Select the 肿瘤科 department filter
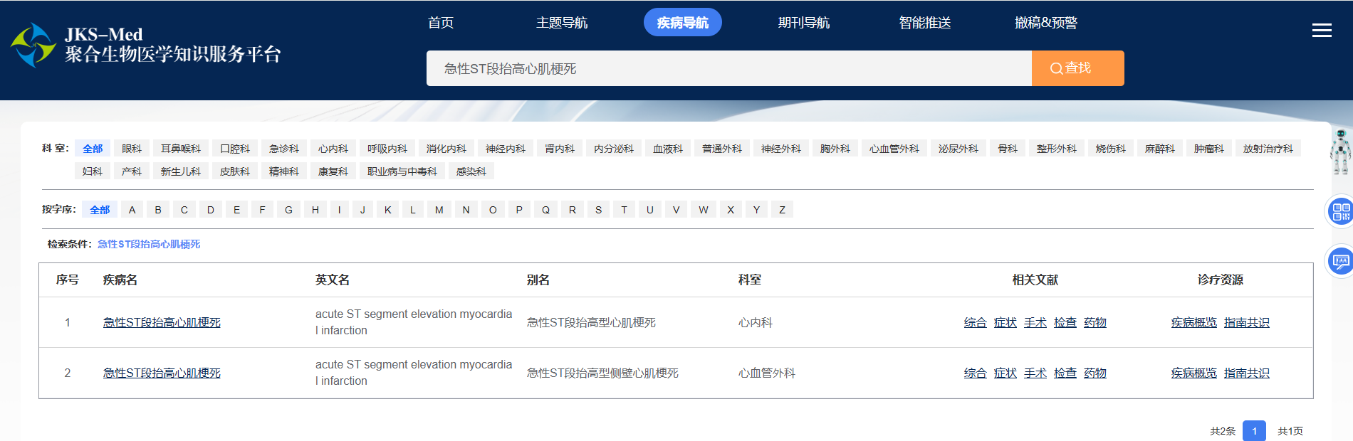This screenshot has height=441, width=1353. pyautogui.click(x=1208, y=149)
